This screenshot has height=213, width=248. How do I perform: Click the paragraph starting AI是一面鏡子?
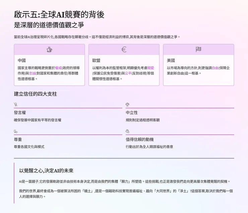(x=125, y=181)
